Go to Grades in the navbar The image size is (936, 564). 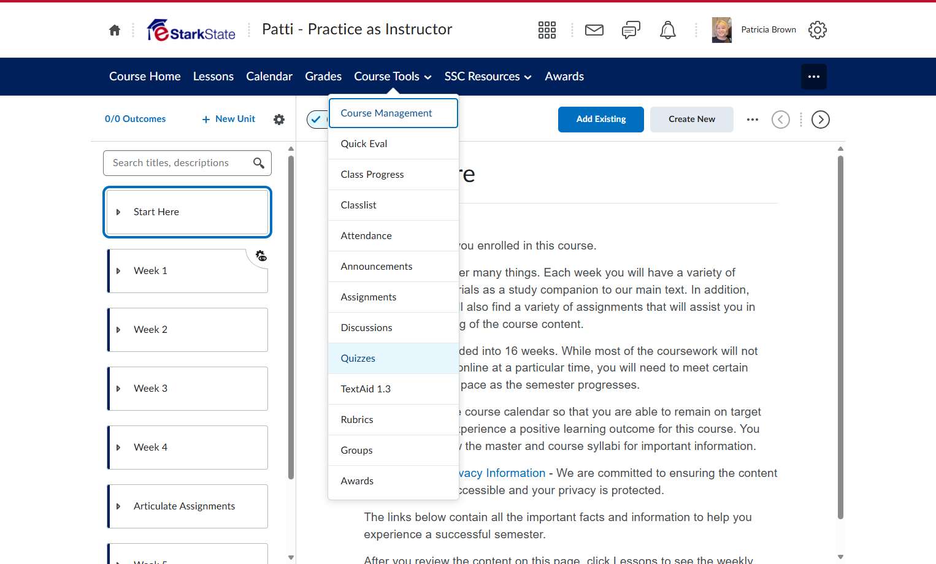coord(323,77)
